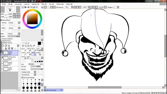Viewport: 167px width, 94px height.
Task: Enable Clipping Group checkbox
Action: [1, 41]
